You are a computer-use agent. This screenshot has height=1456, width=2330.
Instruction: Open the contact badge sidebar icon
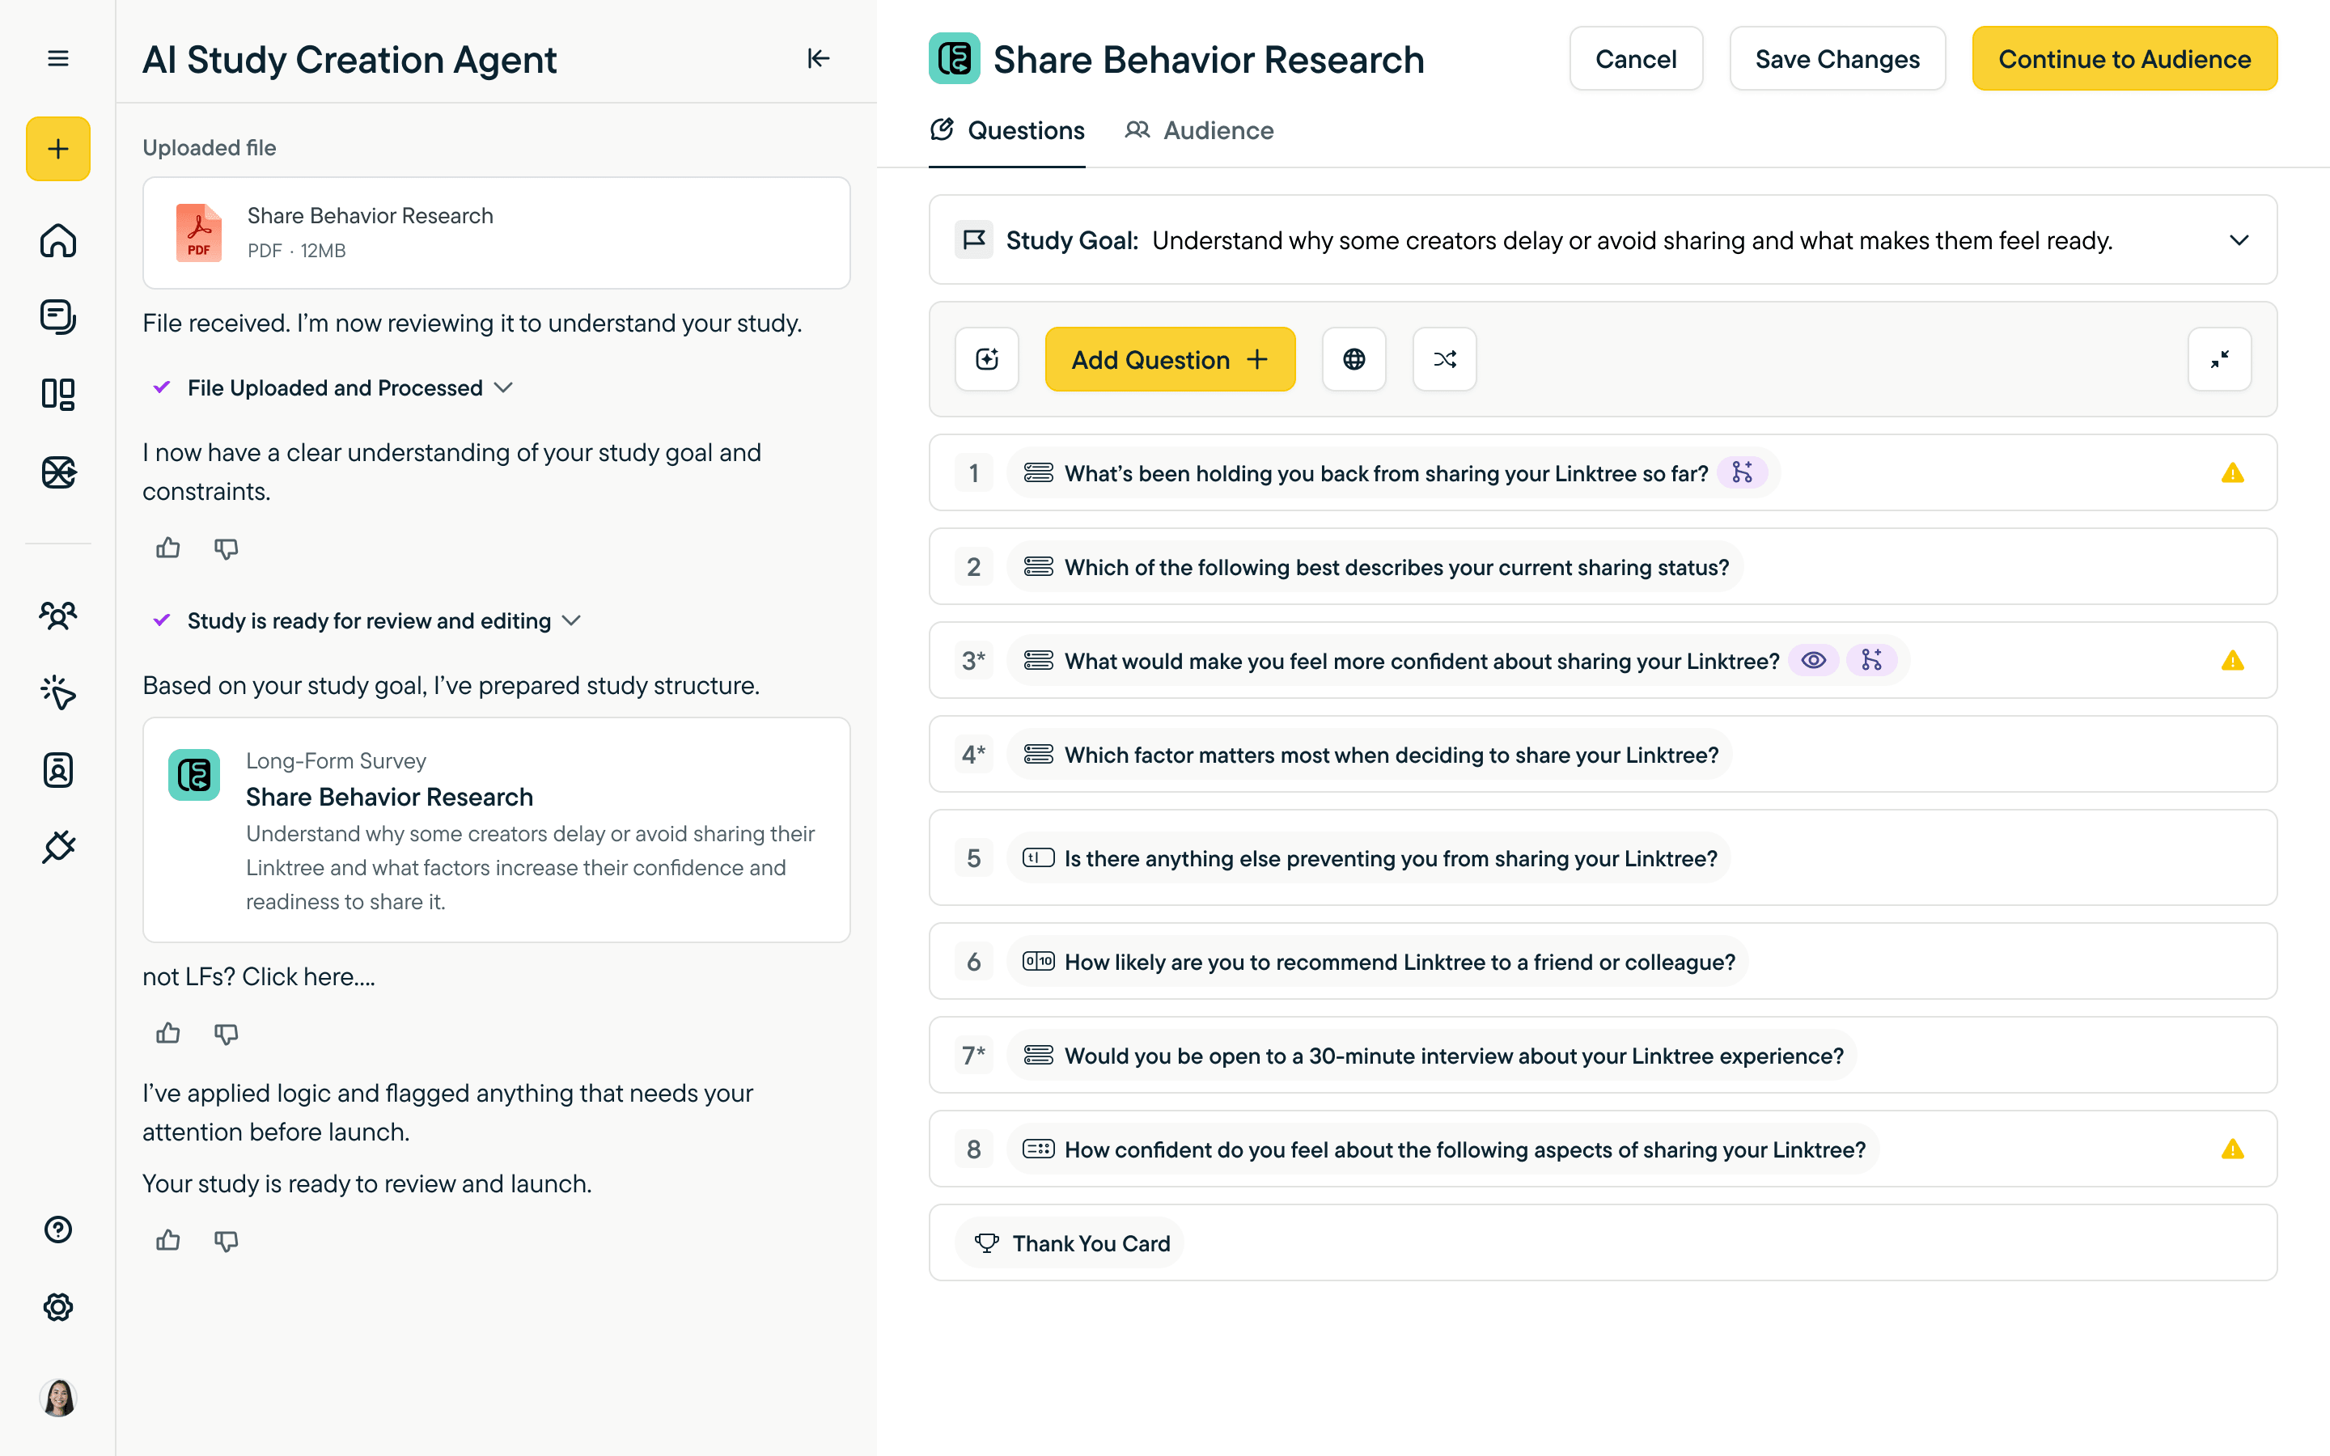pyautogui.click(x=57, y=769)
